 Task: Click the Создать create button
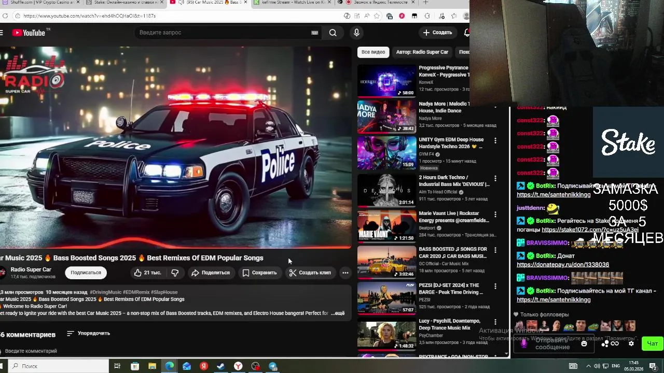click(x=438, y=33)
